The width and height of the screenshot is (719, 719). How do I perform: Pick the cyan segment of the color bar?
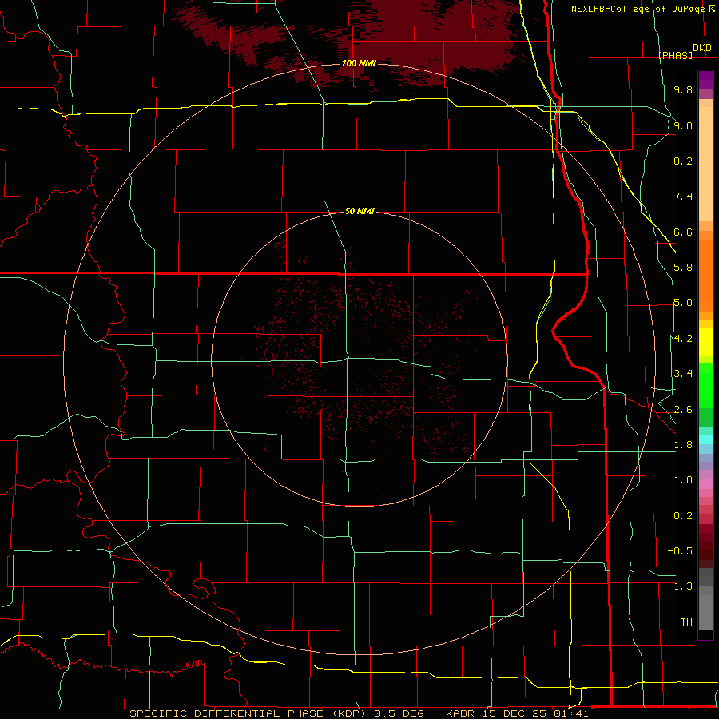click(x=705, y=439)
